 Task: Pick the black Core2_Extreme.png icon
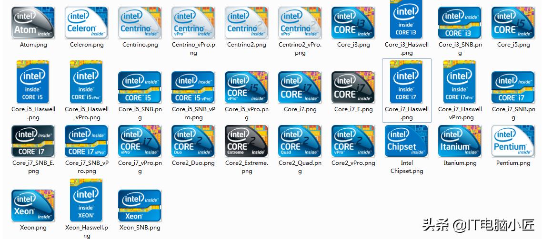click(246, 141)
